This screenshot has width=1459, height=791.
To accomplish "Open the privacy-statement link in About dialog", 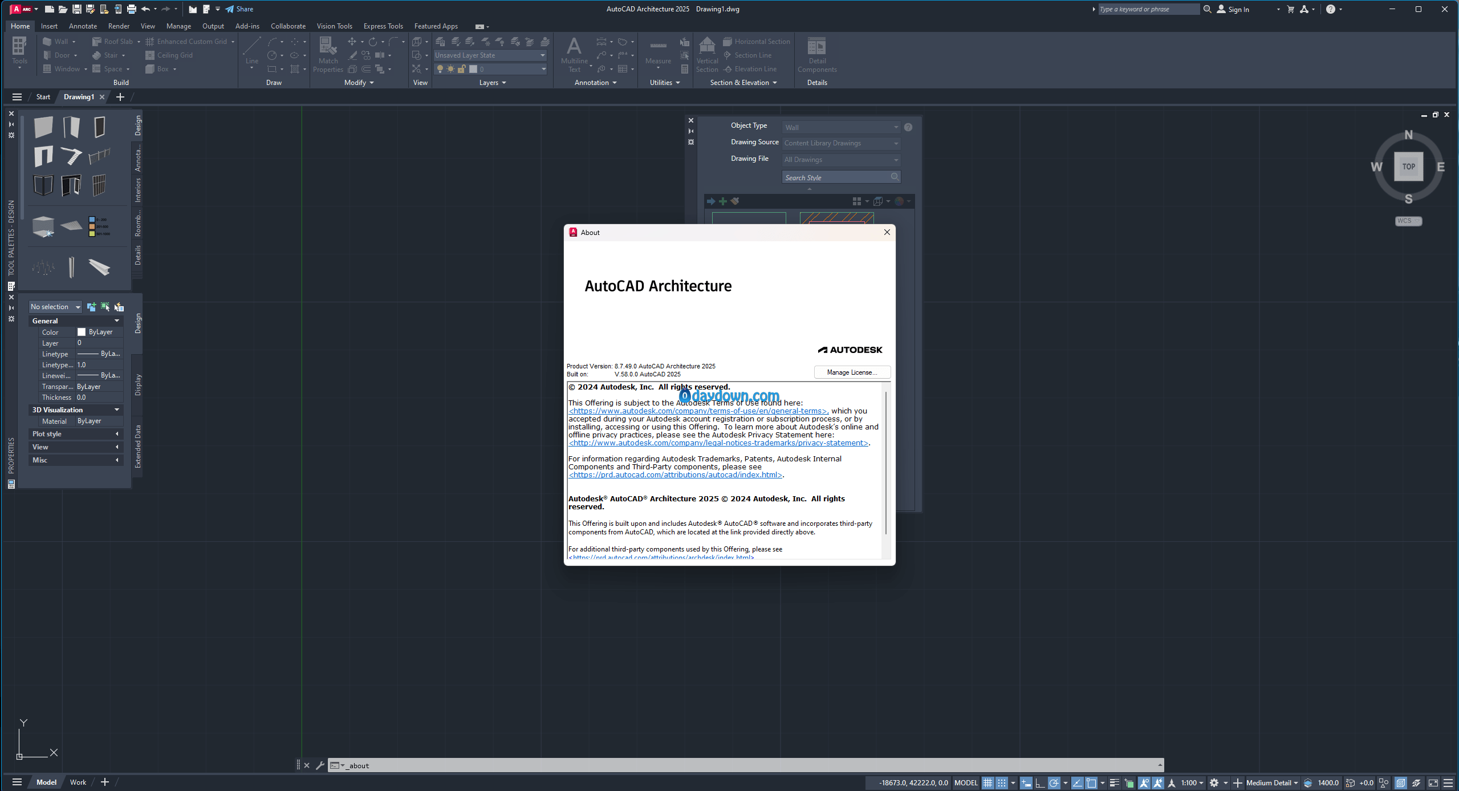I will pyautogui.click(x=718, y=443).
